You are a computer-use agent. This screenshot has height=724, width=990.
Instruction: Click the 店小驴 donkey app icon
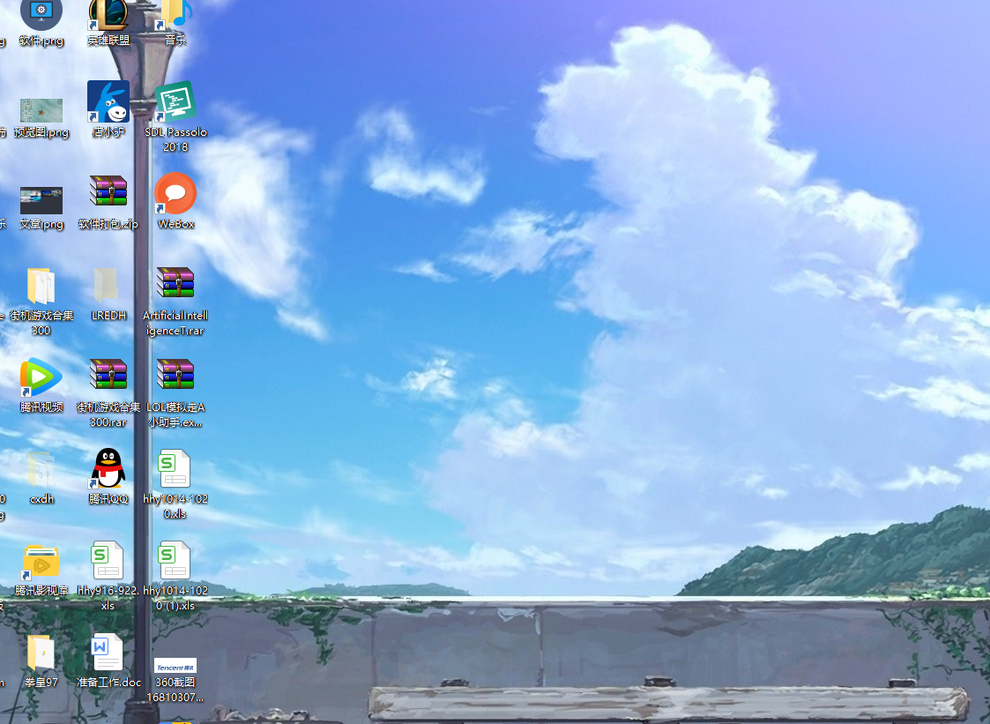point(108,102)
